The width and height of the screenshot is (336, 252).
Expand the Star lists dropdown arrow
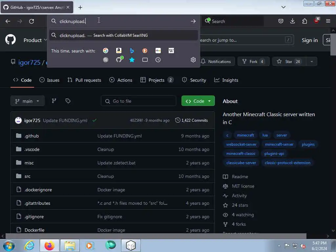312,62
